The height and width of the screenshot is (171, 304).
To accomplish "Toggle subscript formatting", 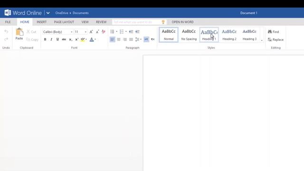I will (x=70, y=39).
